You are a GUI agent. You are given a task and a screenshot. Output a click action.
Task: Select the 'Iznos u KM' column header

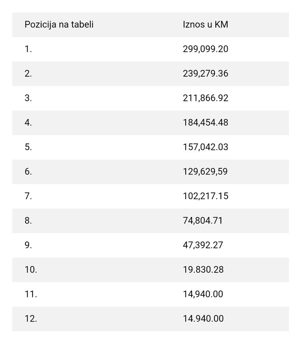pos(206,25)
